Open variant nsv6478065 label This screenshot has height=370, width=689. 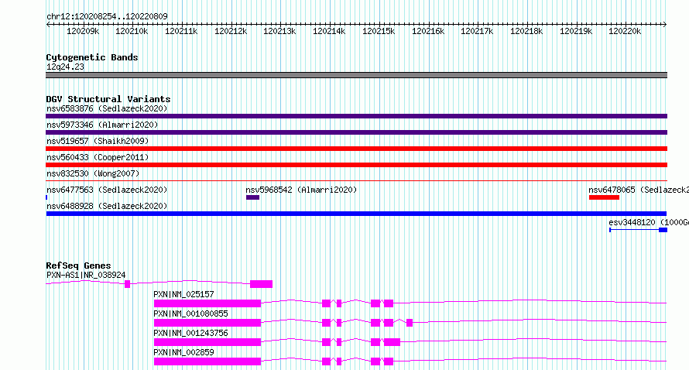639,190
